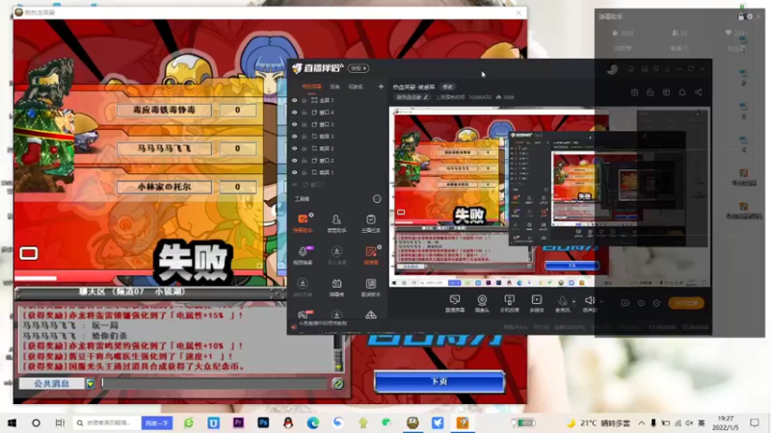Open 房管助手 tool icon
Viewport: 771px width, 433px height.
coord(336,223)
